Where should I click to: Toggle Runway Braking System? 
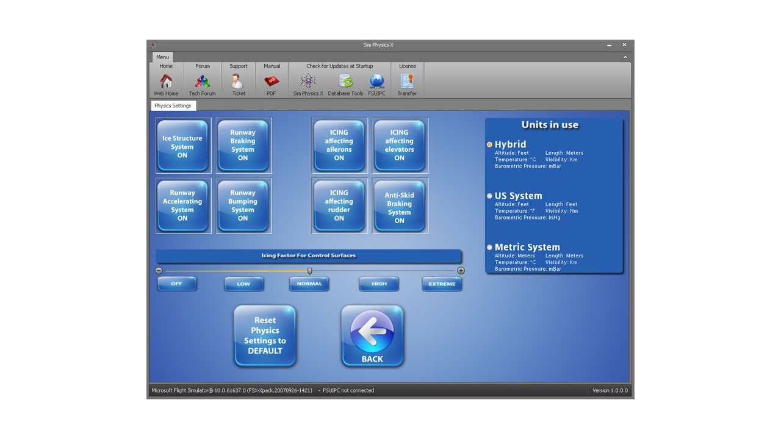point(243,146)
